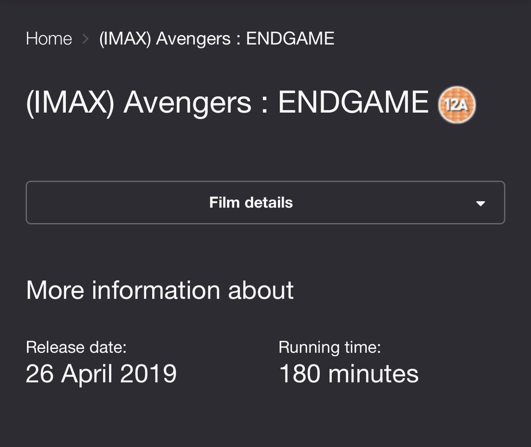Click the orange 12A age rating badge
The image size is (531, 447).
[x=456, y=105]
